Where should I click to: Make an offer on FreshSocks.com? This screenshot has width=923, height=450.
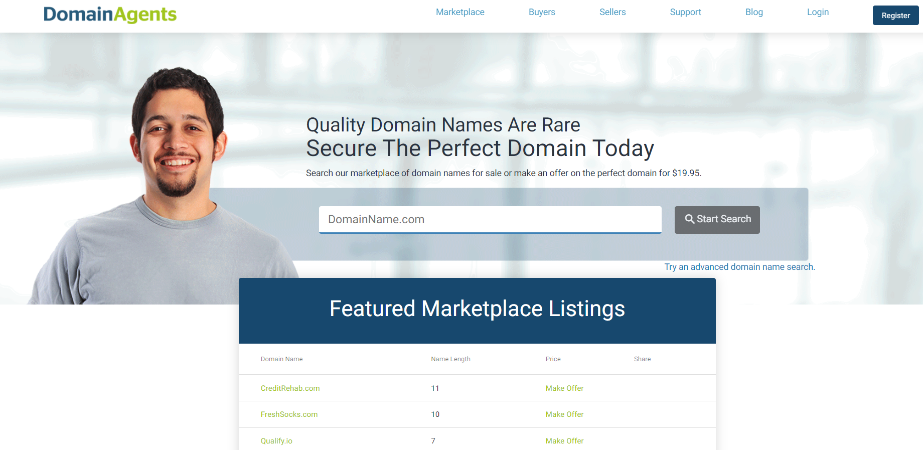[564, 414]
